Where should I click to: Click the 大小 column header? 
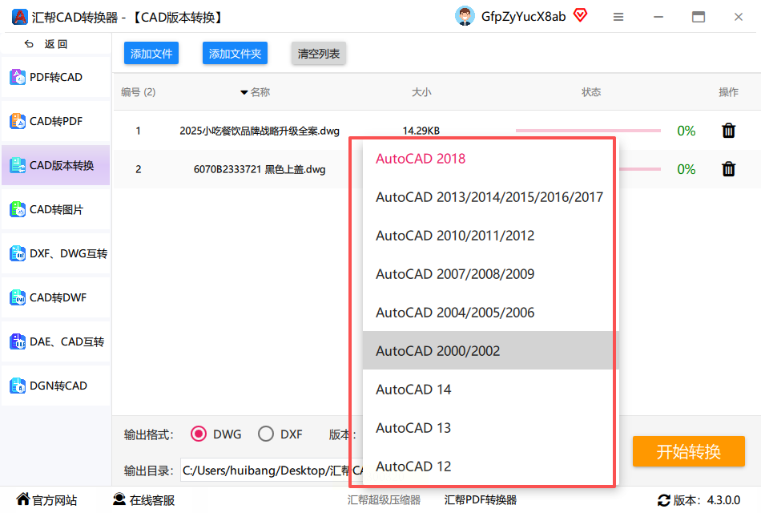point(421,92)
